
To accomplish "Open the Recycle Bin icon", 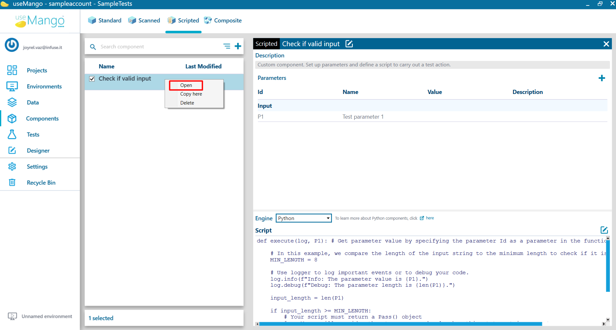I will point(12,182).
